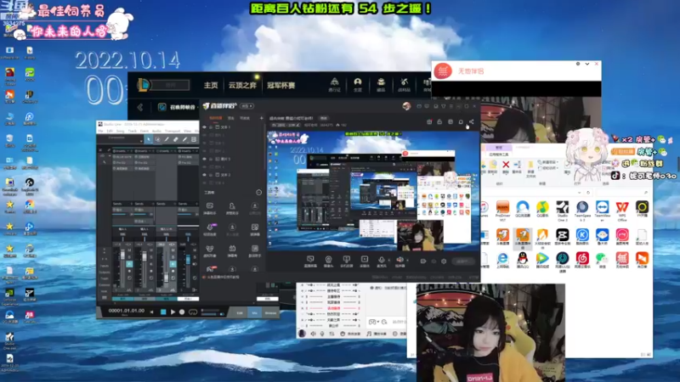Viewport: 680px width, 382px height.
Task: Click the lock icon beside 文本1 layer
Action: 211,127
